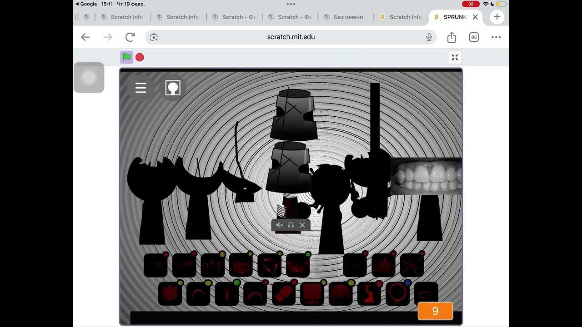Open the hamburger menu in the game

click(x=141, y=88)
